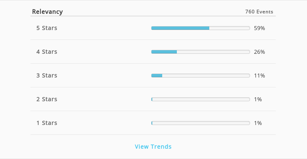Click the blue filled portion of 5 Stars bar
Screen dimensions: 307x159
180,28
